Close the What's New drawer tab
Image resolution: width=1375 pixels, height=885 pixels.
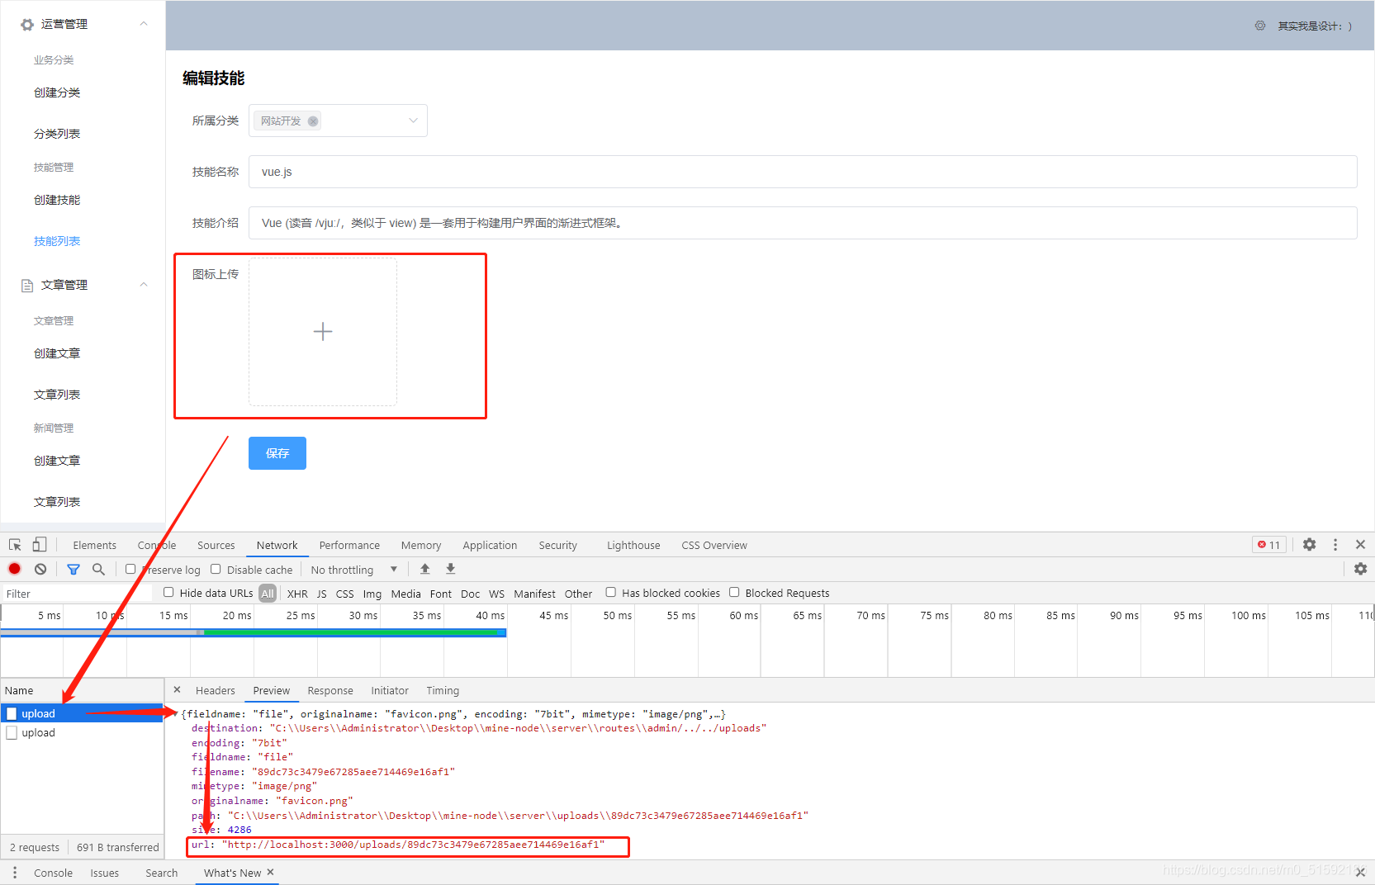point(270,872)
